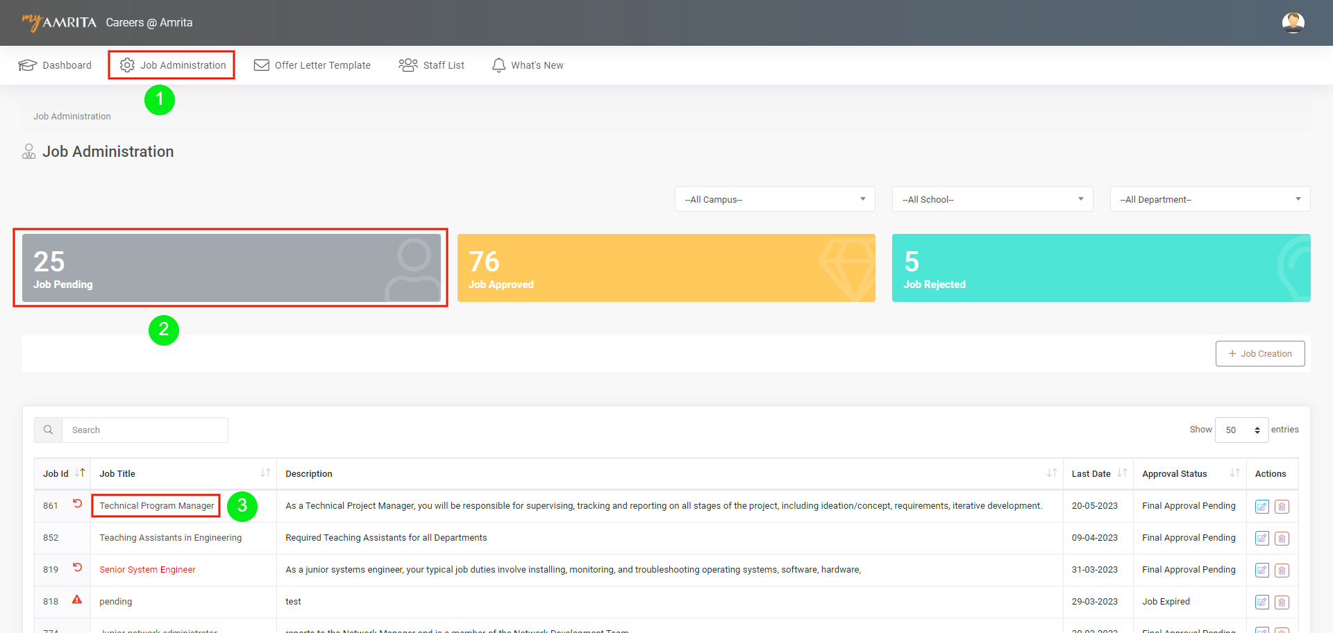Image resolution: width=1333 pixels, height=633 pixels.
Task: Sort the table by Job Id
Action: [x=80, y=473]
